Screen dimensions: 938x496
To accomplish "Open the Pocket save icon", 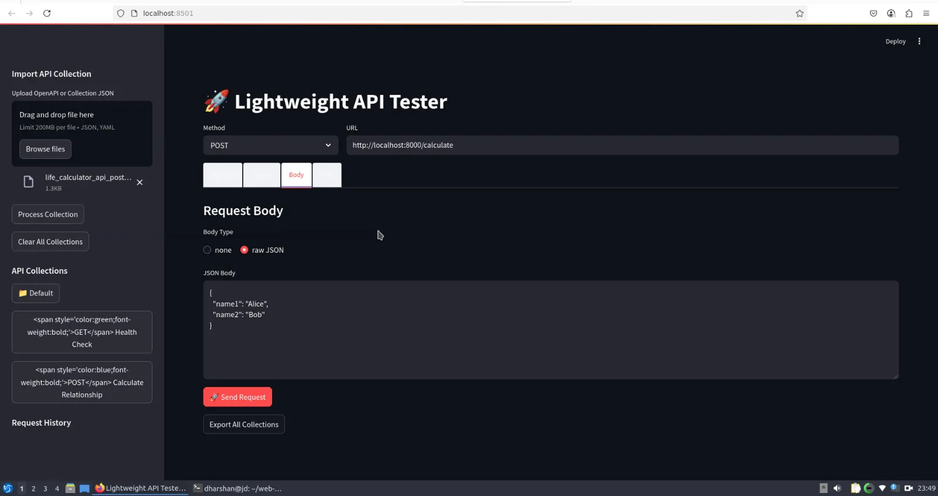I will tap(874, 13).
